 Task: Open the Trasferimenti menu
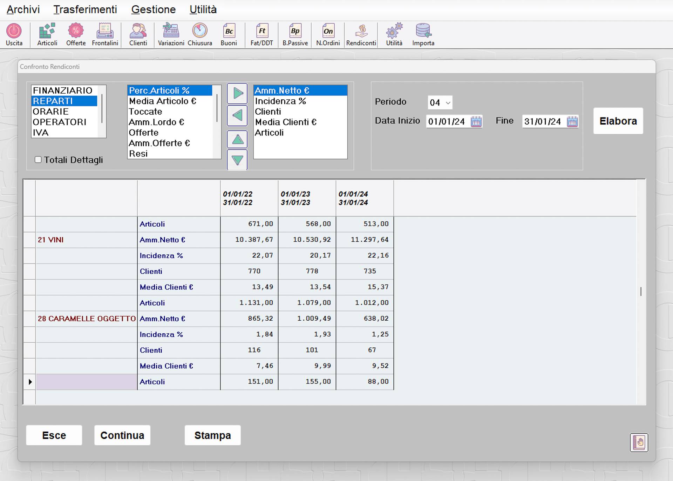click(85, 9)
